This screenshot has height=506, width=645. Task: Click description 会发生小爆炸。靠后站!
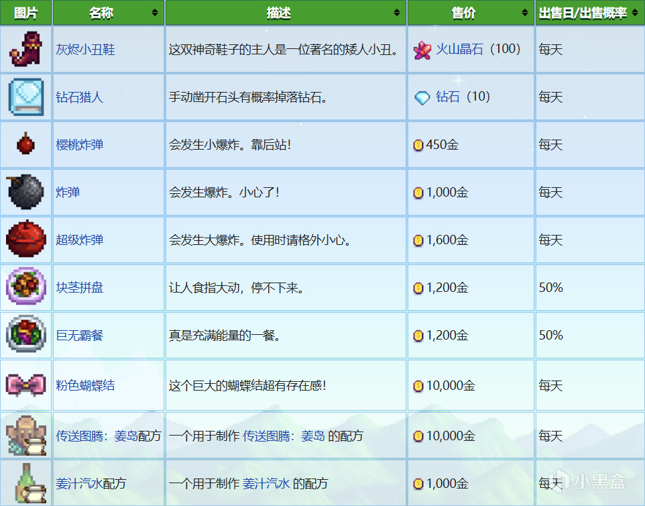pos(230,144)
